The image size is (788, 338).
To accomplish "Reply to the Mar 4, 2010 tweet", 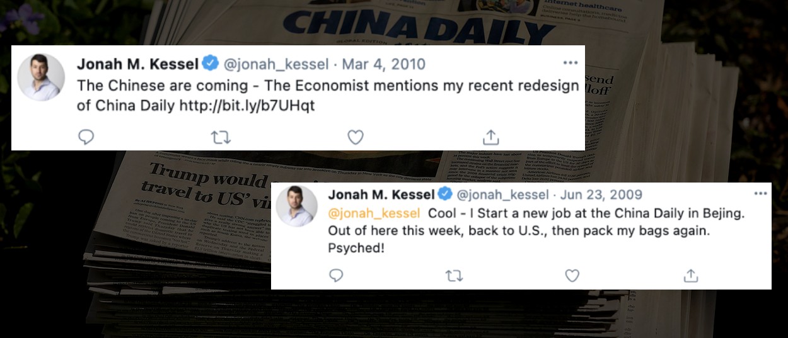I will [x=86, y=137].
